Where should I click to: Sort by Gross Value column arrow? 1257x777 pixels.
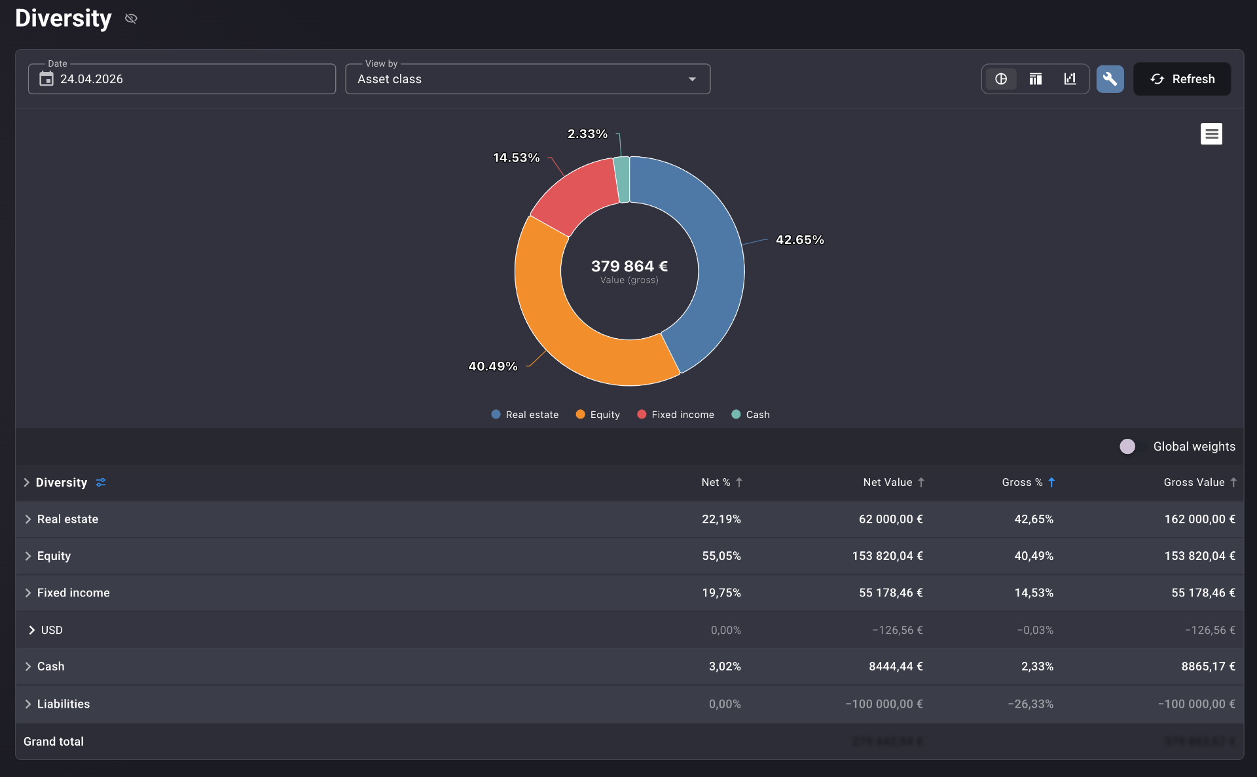point(1233,483)
